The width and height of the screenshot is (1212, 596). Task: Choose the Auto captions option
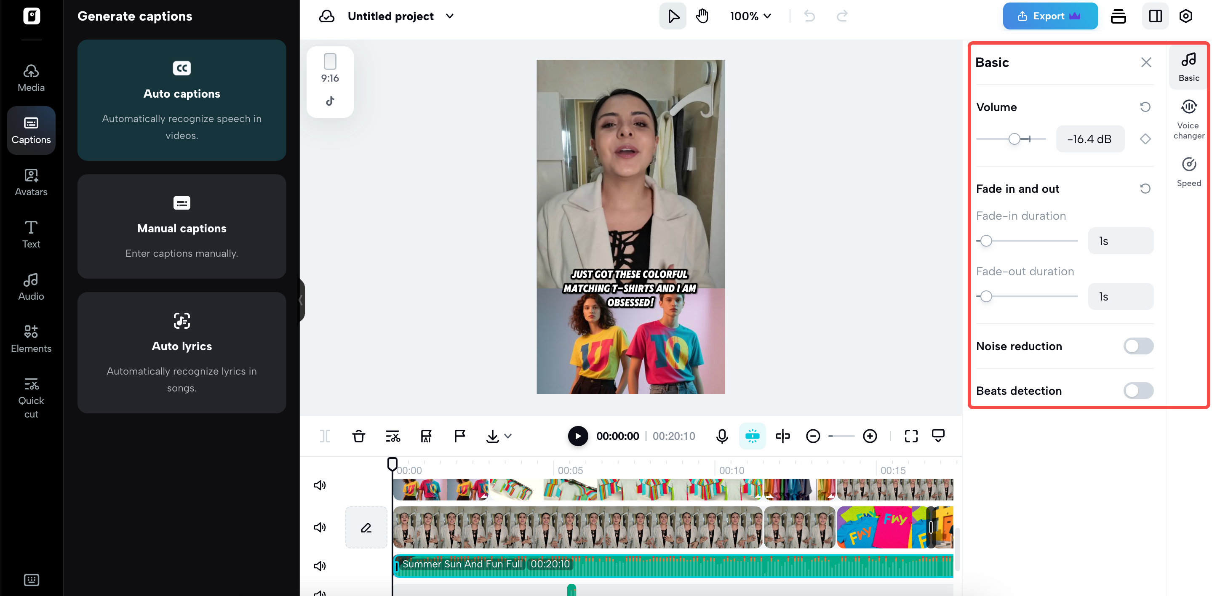(x=182, y=100)
